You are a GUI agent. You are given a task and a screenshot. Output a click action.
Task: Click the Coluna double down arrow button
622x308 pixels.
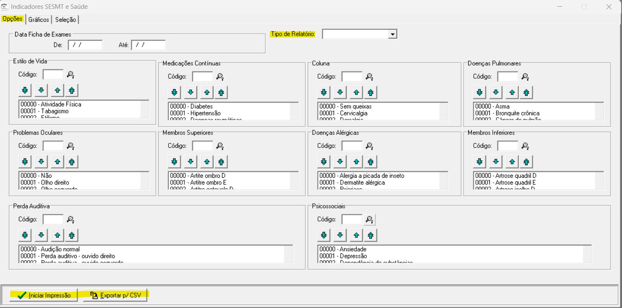(323, 92)
